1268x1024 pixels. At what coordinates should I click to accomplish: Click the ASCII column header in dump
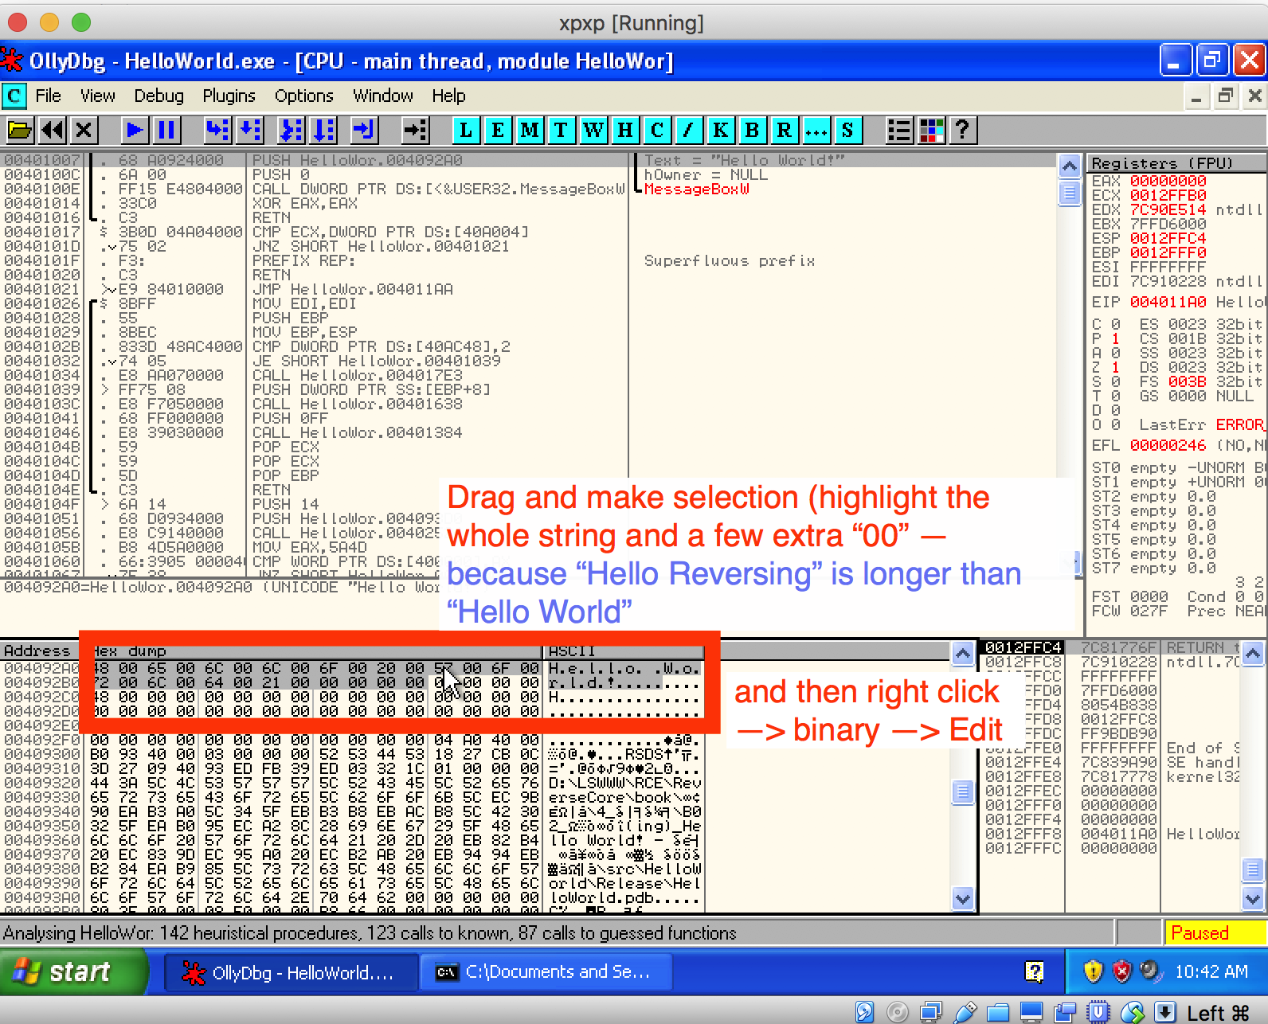(x=624, y=651)
